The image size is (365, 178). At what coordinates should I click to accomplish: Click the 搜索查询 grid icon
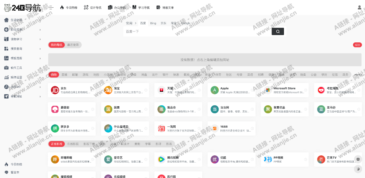click(6, 49)
